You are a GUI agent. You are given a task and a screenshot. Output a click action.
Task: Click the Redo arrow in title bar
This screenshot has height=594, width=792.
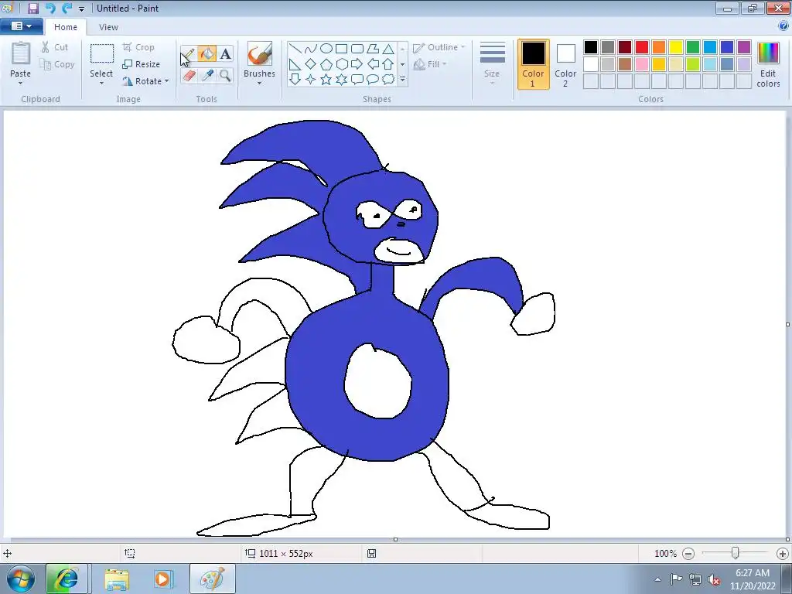(x=67, y=8)
